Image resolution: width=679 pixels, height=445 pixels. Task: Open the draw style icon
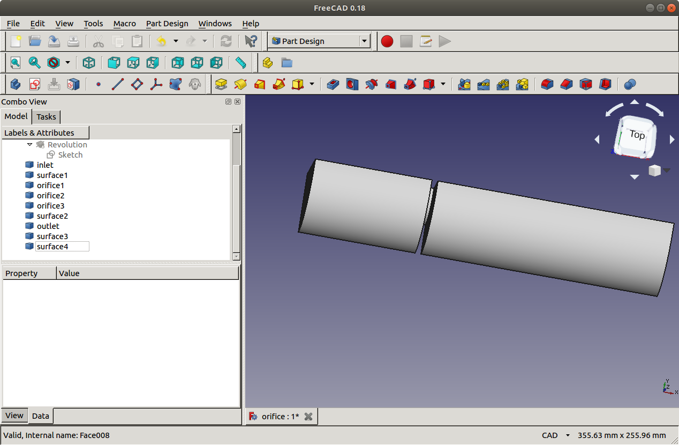(x=54, y=63)
